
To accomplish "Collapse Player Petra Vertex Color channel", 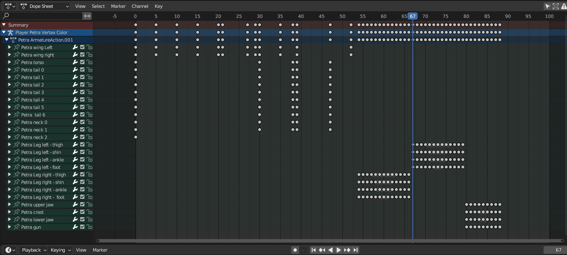I will 4,32.
